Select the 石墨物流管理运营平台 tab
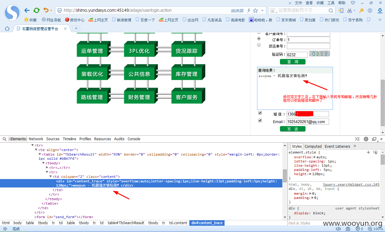The width and height of the screenshot is (385, 232). tap(41, 29)
